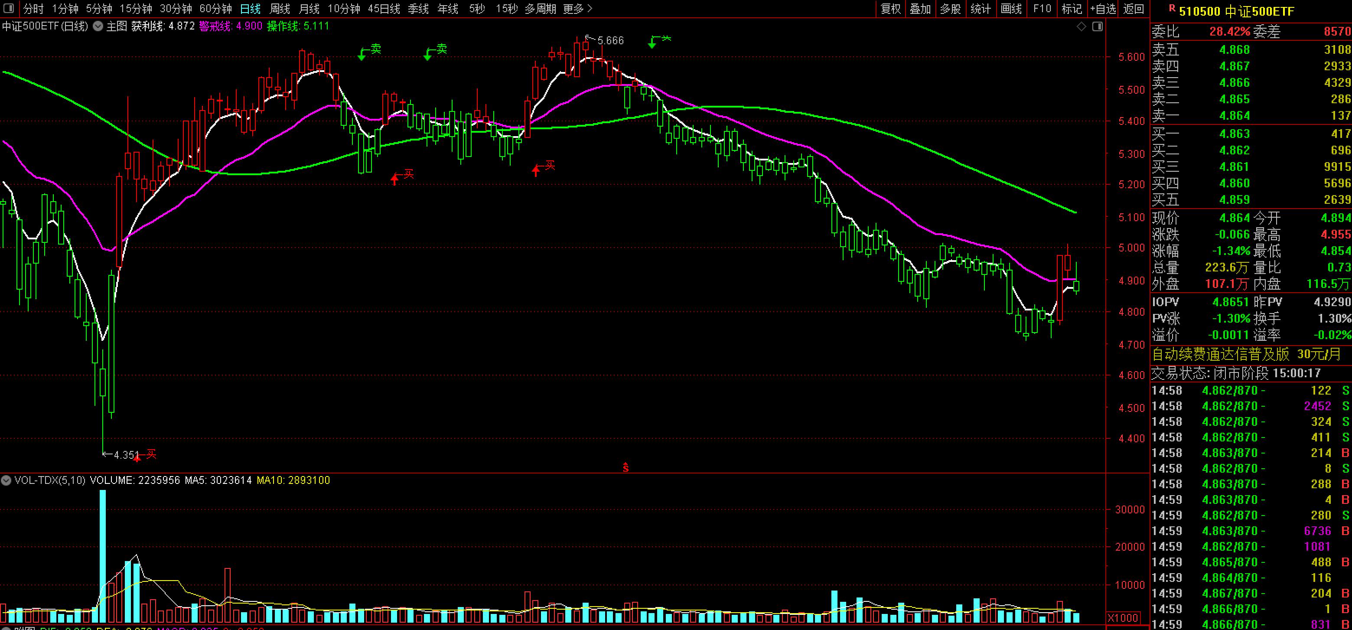Select the 1分钟 period
This screenshot has width=1352, height=630.
click(x=65, y=8)
